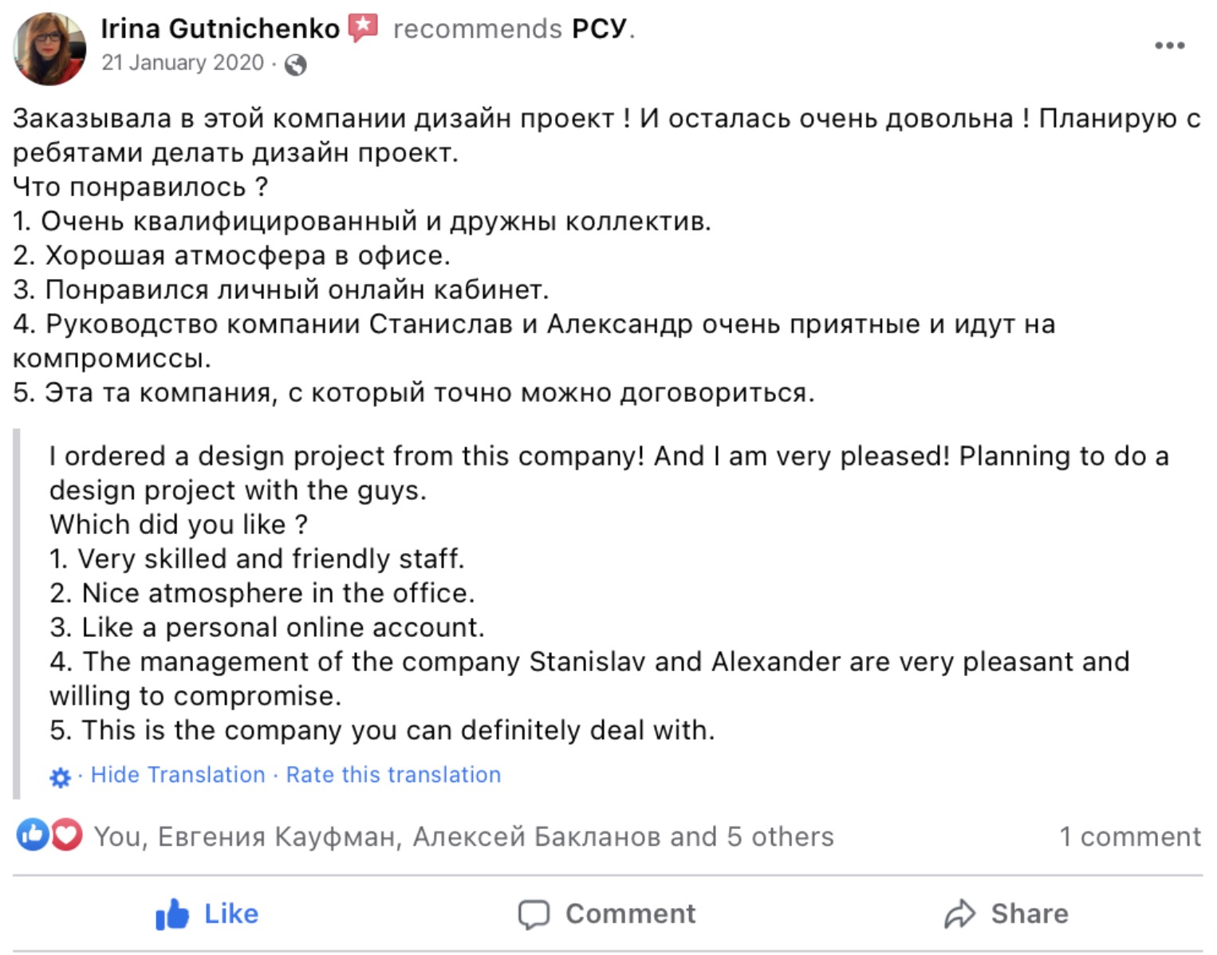Click the red heart reaction icon
The height and width of the screenshot is (955, 1217).
67,835
